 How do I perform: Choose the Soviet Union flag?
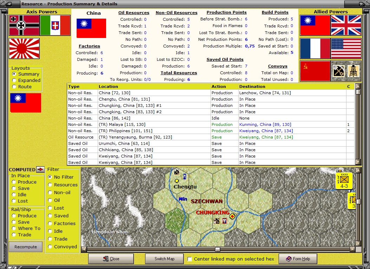click(315, 71)
